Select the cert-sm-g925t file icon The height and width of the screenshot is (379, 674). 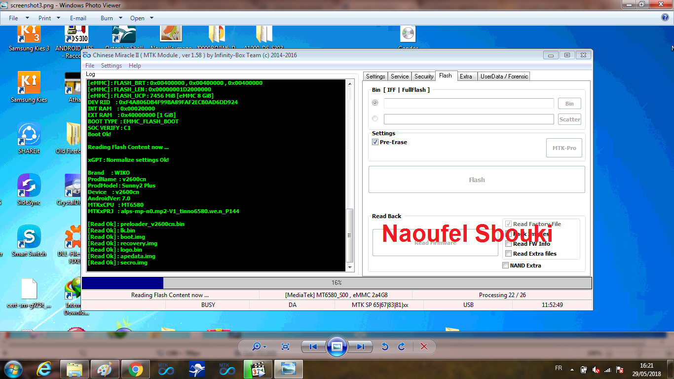pos(29,293)
